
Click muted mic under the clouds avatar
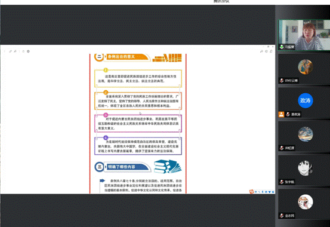[282, 148]
